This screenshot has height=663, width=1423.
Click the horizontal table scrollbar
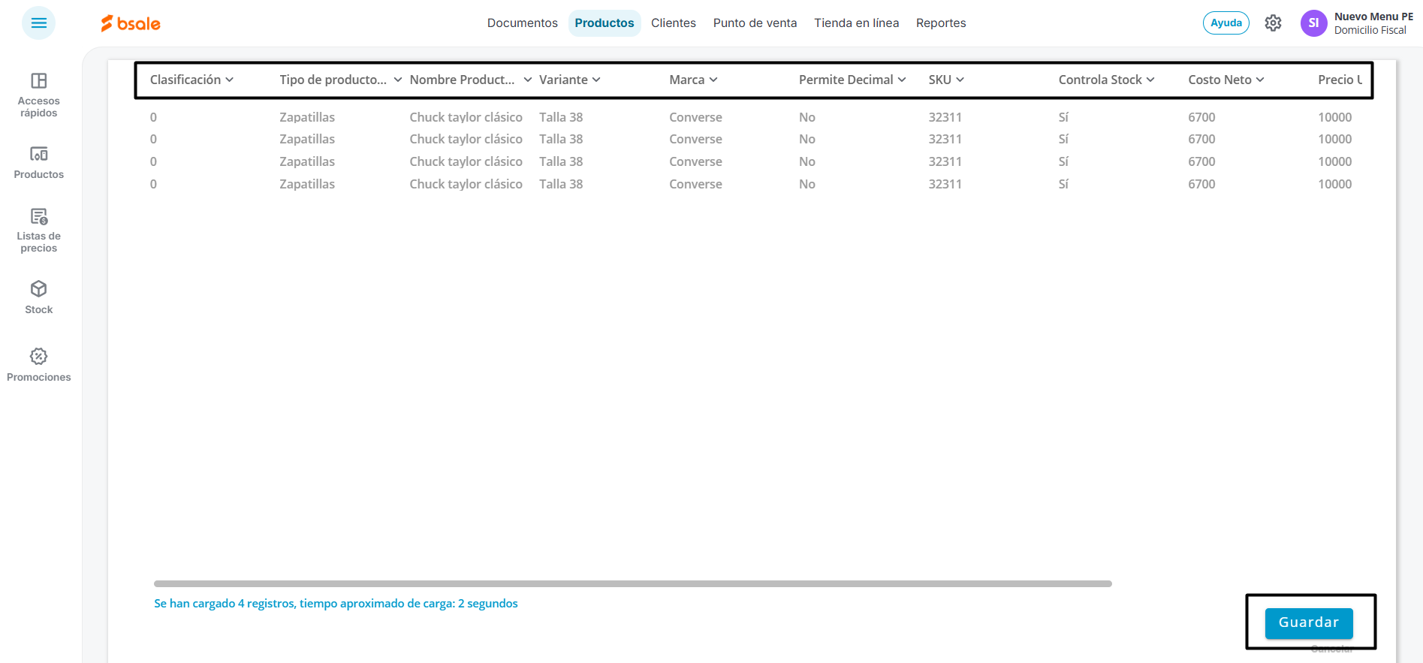pos(632,583)
